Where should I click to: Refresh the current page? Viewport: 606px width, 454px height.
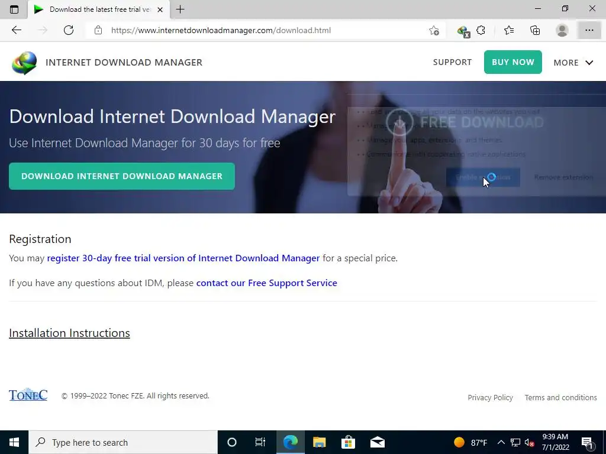[69, 30]
